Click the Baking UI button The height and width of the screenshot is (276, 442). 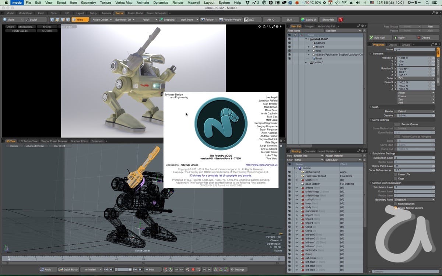[x=309, y=20]
